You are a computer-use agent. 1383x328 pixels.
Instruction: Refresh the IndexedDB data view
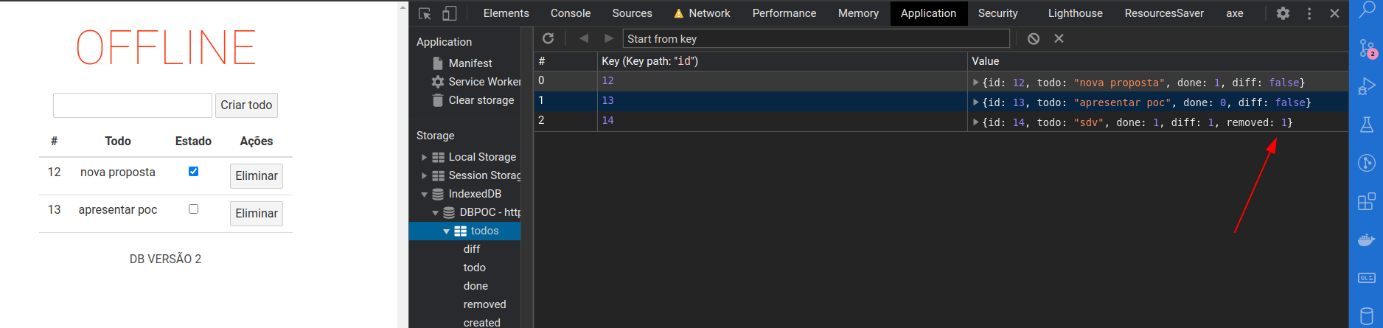pos(548,38)
